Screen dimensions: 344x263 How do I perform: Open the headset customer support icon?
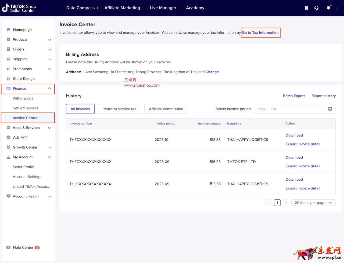point(316,8)
